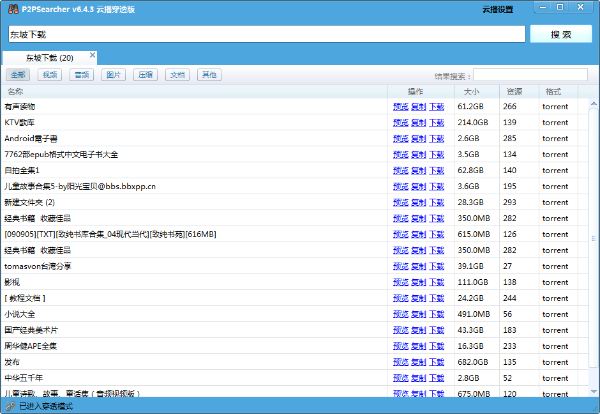The width and height of the screenshot is (600, 414).
Task: Close the 东坡下载 (20) results tab
Action: click(93, 56)
